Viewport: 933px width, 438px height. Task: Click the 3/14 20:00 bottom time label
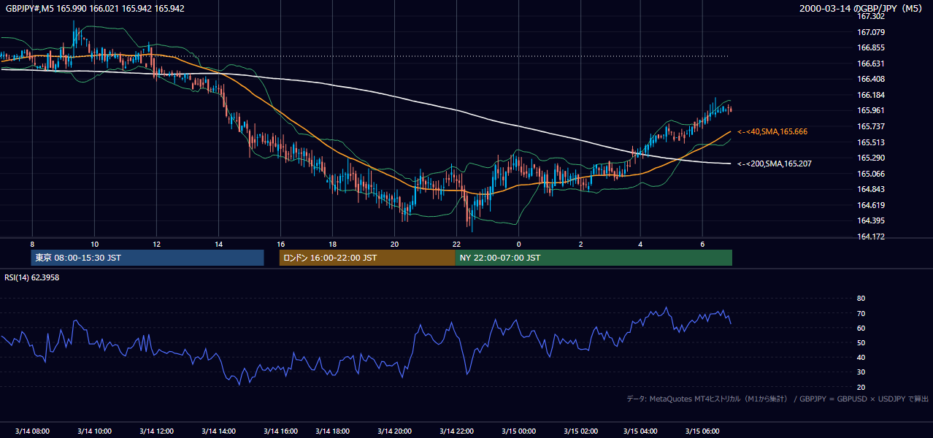pyautogui.click(x=395, y=431)
